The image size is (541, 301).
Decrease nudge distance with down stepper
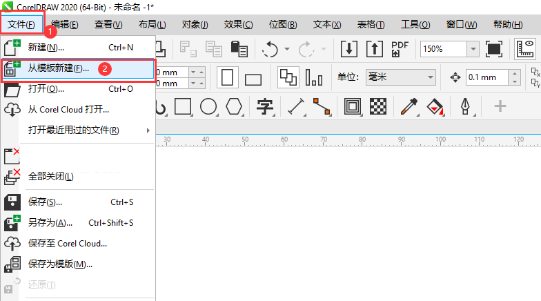[515, 81]
